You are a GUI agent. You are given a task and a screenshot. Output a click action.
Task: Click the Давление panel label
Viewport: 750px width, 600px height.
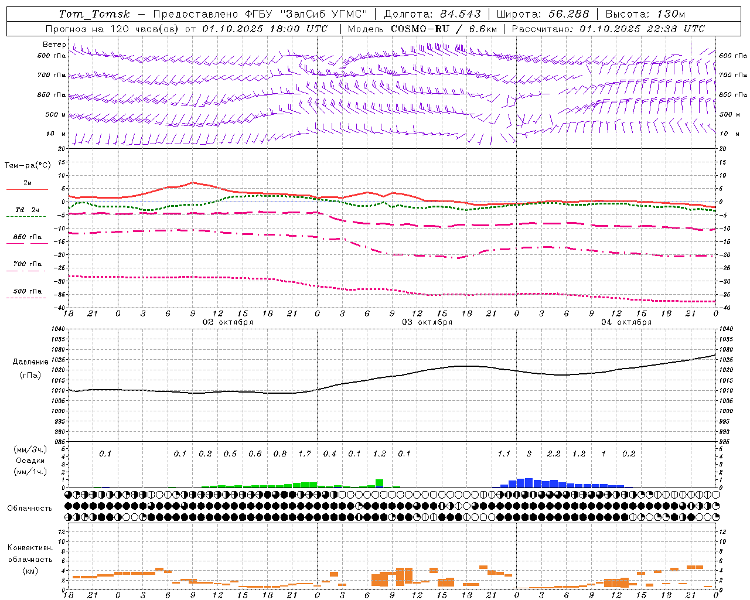coord(30,362)
